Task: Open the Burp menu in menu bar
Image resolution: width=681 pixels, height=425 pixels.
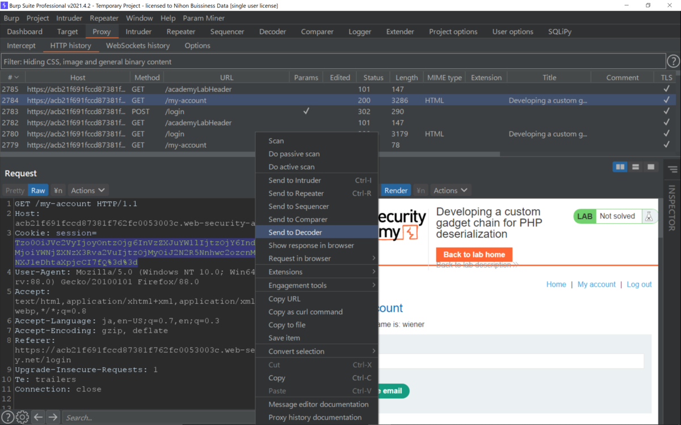Action: click(x=11, y=18)
